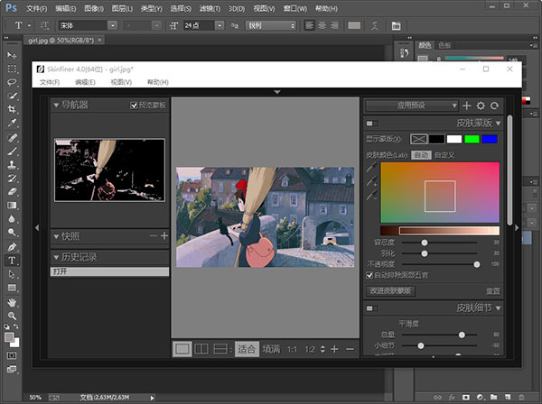The height and width of the screenshot is (404, 542).
Task: Toggle 自动排除面部五官 checkbox
Action: pos(369,275)
